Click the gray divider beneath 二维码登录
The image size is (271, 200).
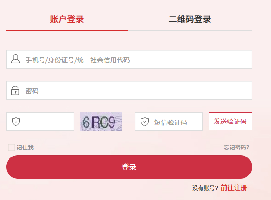click(190, 30)
